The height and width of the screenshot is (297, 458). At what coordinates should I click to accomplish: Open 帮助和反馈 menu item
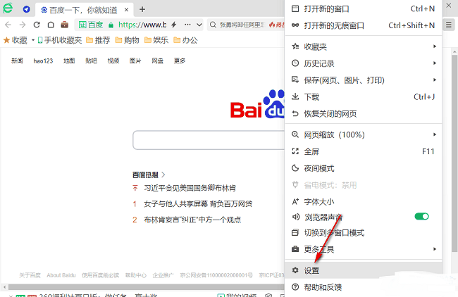[x=363, y=287]
